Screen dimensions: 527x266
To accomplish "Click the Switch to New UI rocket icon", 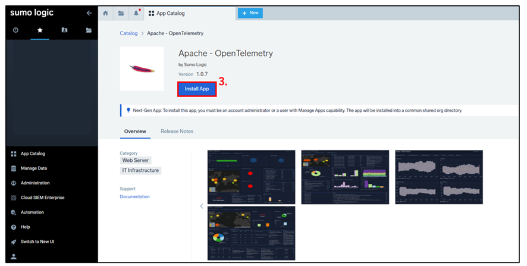I will click(x=14, y=242).
